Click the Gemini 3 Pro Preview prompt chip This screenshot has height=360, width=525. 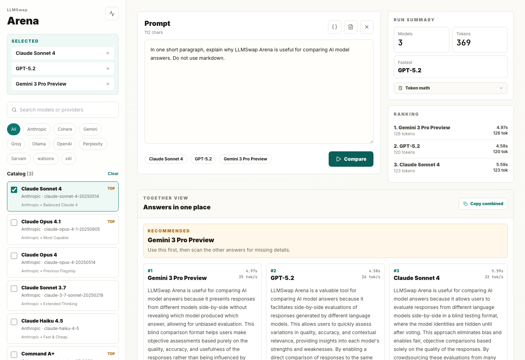tap(245, 159)
